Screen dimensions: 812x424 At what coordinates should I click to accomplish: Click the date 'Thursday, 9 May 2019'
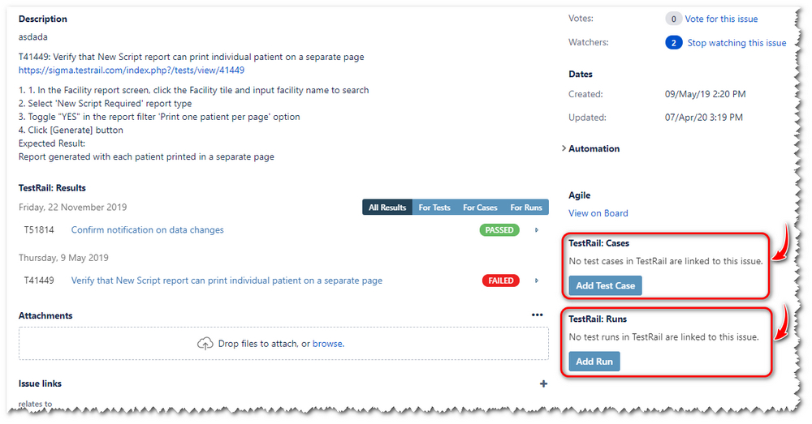(x=63, y=258)
